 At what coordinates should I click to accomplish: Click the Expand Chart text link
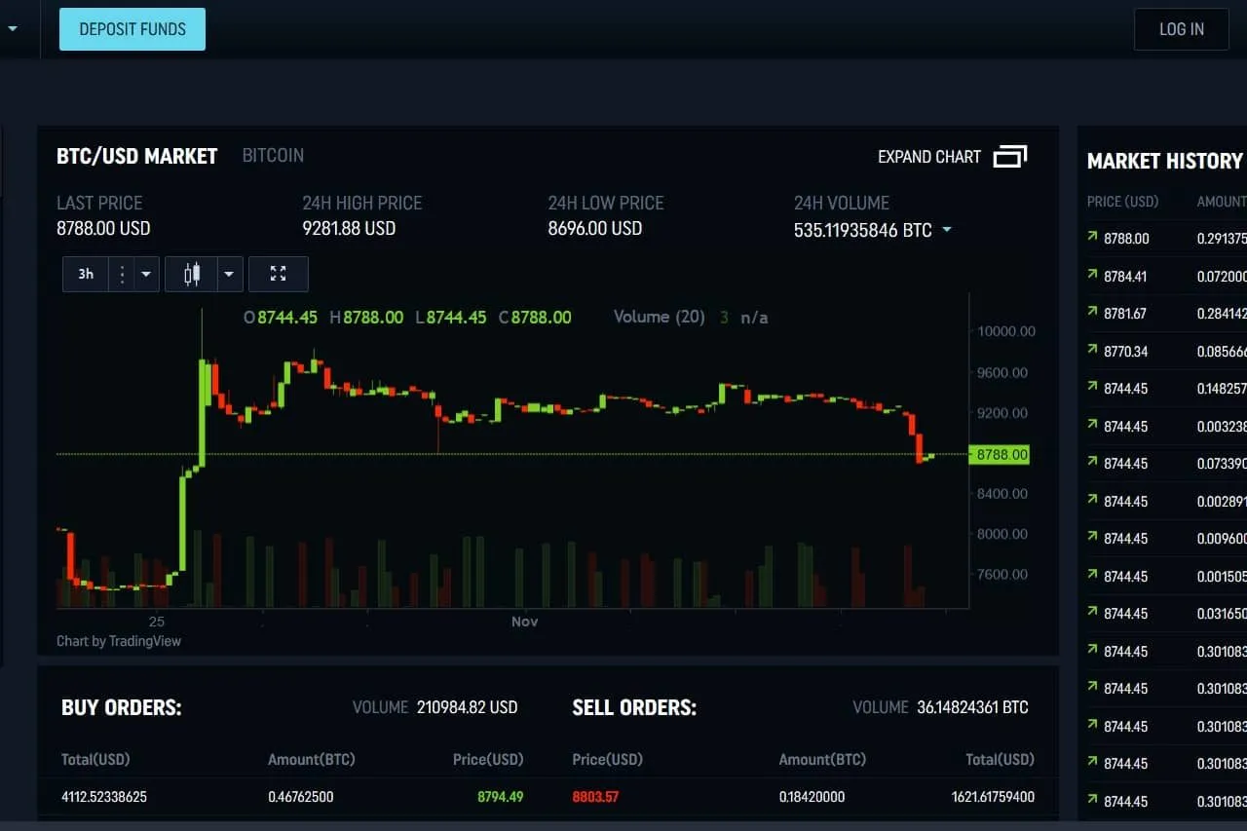(928, 157)
